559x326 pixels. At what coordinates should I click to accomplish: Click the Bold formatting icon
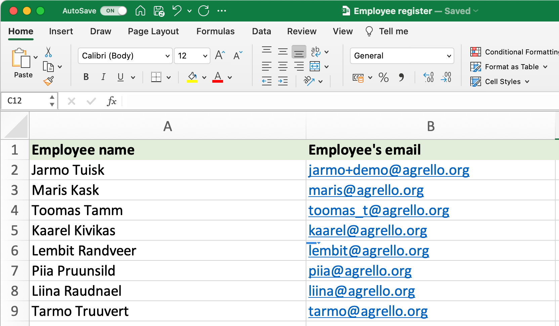coord(86,77)
